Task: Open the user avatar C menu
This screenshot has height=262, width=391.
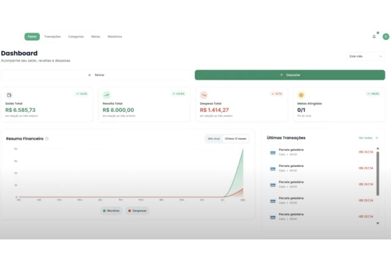Action: point(386,37)
